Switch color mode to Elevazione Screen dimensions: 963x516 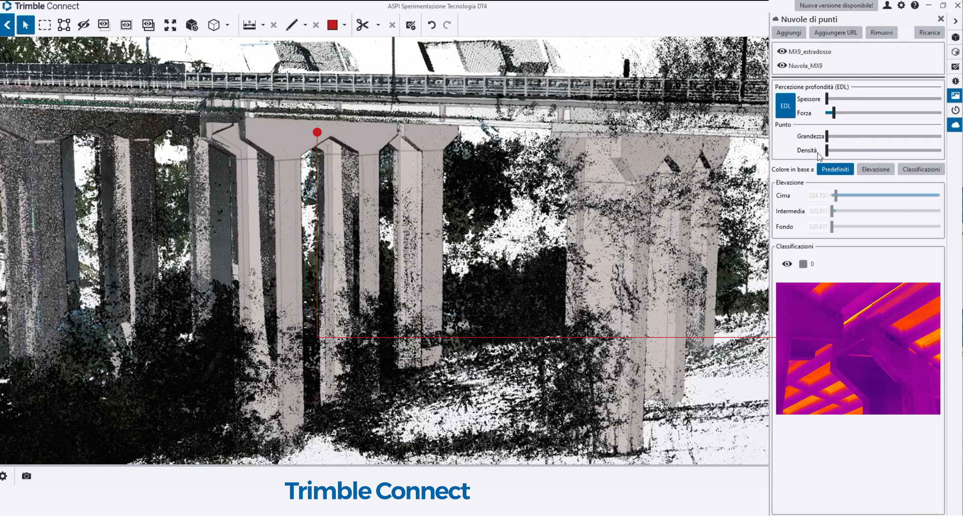click(x=876, y=169)
